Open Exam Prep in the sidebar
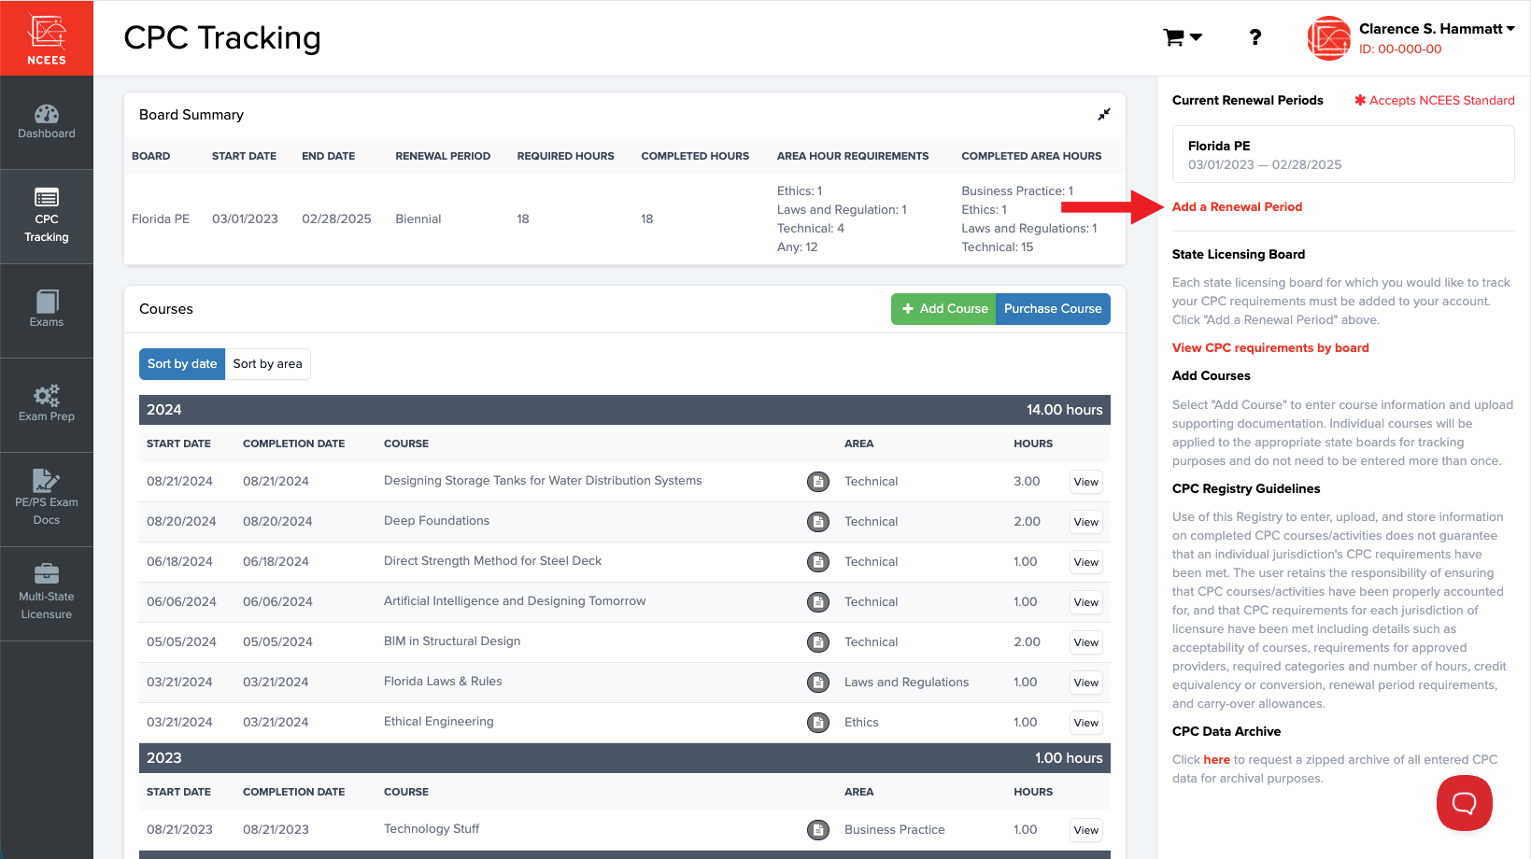This screenshot has height=859, width=1531. [47, 405]
